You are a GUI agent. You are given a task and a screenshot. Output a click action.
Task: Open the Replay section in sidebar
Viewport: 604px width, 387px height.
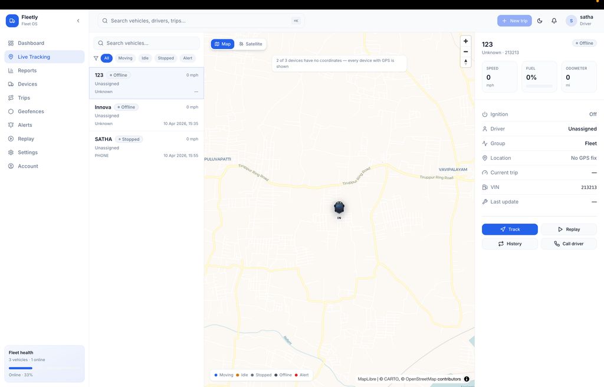click(x=25, y=138)
